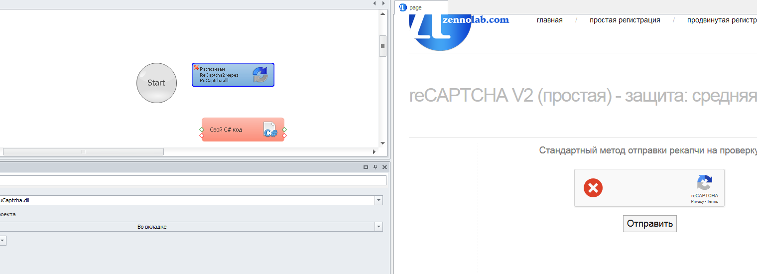
Task: Open the reCAPTCHA Terms link
Action: tap(713, 201)
